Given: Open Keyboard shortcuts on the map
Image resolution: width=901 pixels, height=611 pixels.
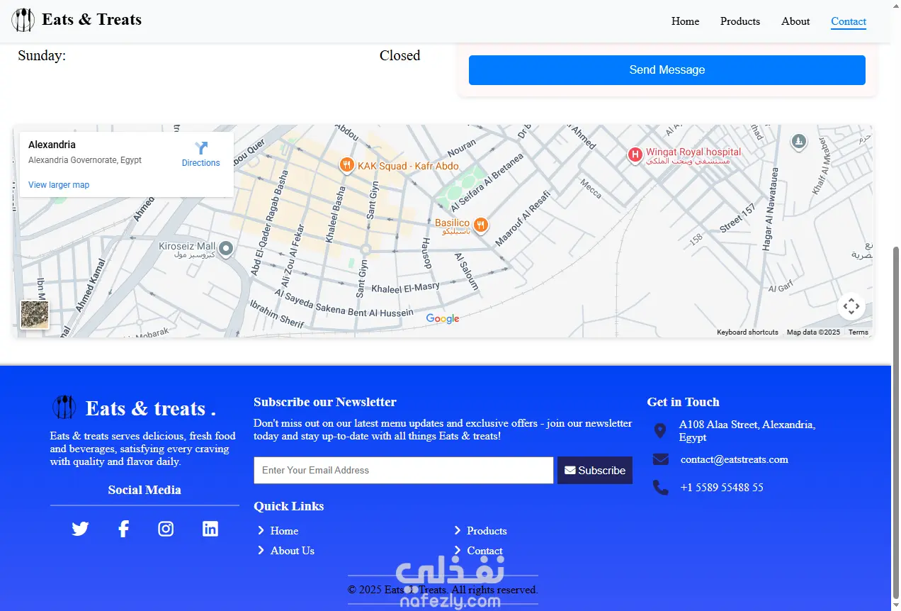Looking at the screenshot, I should [x=747, y=332].
